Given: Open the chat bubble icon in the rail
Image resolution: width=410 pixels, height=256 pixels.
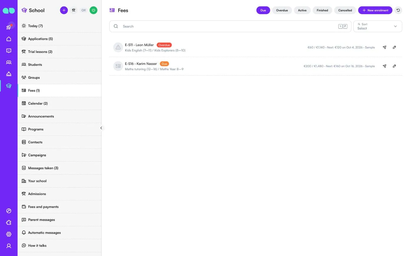Looking at the screenshot, I should pyautogui.click(x=9, y=51).
